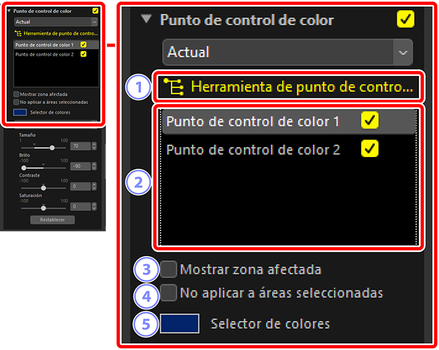Click the Saturación stepper arrows

[94, 206]
